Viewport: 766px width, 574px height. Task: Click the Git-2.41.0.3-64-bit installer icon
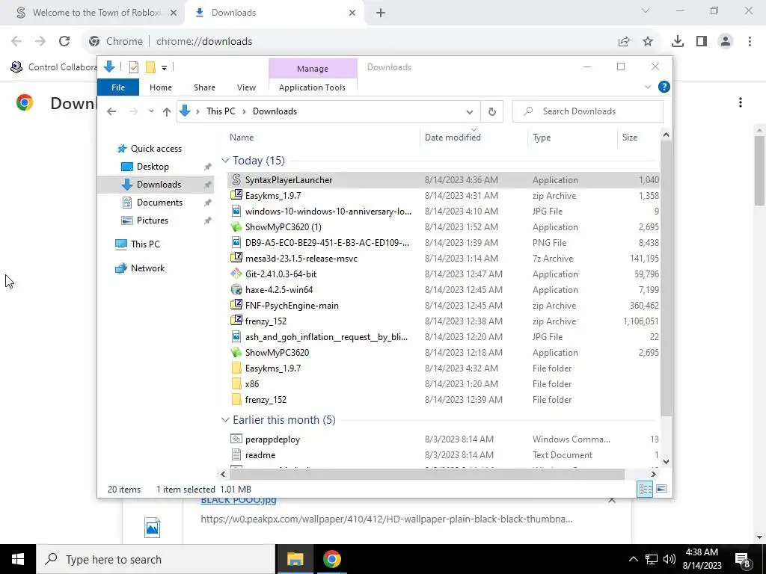click(x=236, y=274)
